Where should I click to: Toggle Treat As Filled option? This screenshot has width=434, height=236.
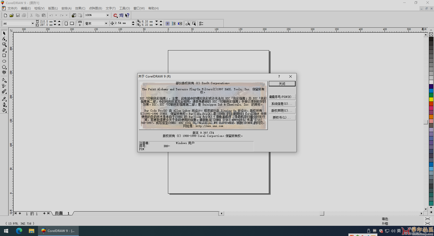coord(194,23)
